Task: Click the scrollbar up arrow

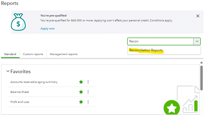Action: pos(201,63)
